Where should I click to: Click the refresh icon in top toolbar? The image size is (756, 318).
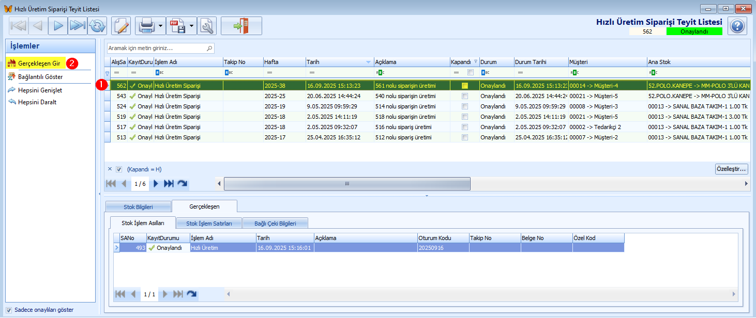[97, 26]
